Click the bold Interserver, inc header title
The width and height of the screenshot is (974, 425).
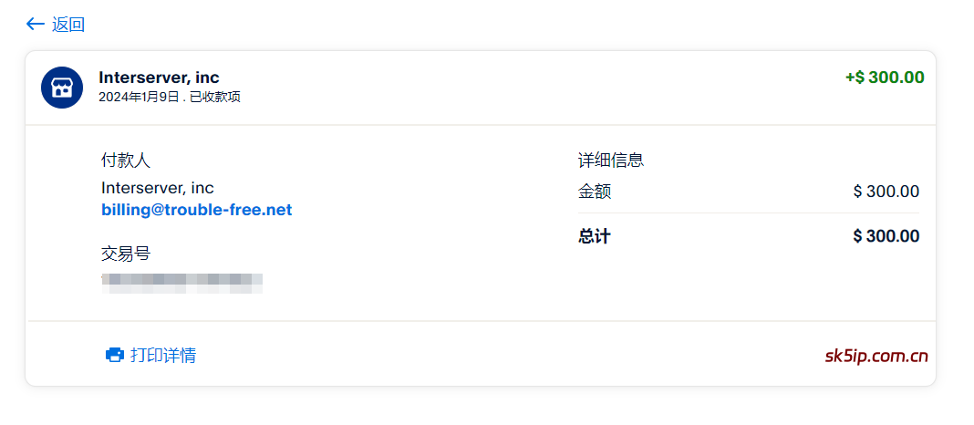(x=159, y=78)
